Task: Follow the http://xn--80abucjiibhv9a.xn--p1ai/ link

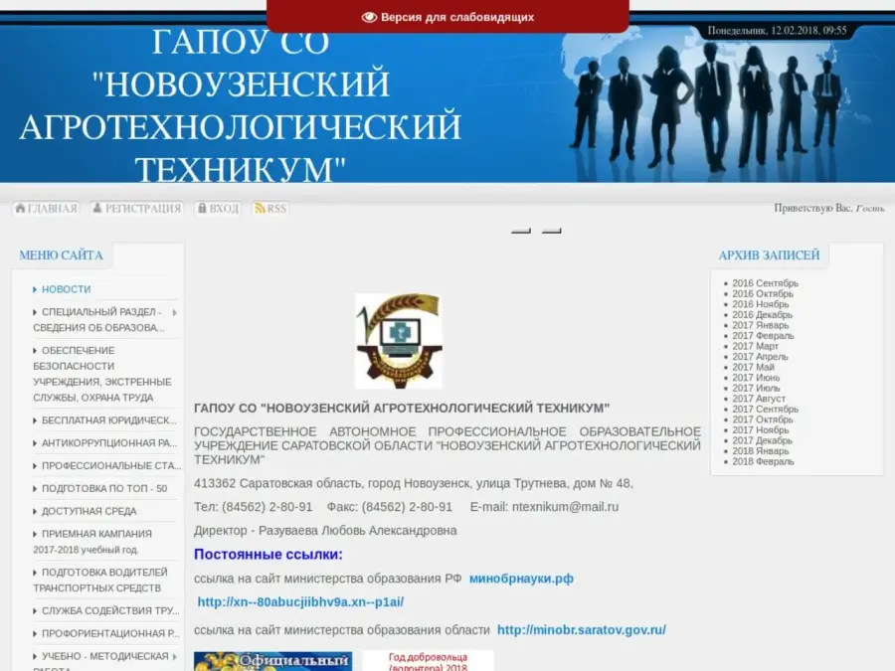Action: click(x=300, y=602)
